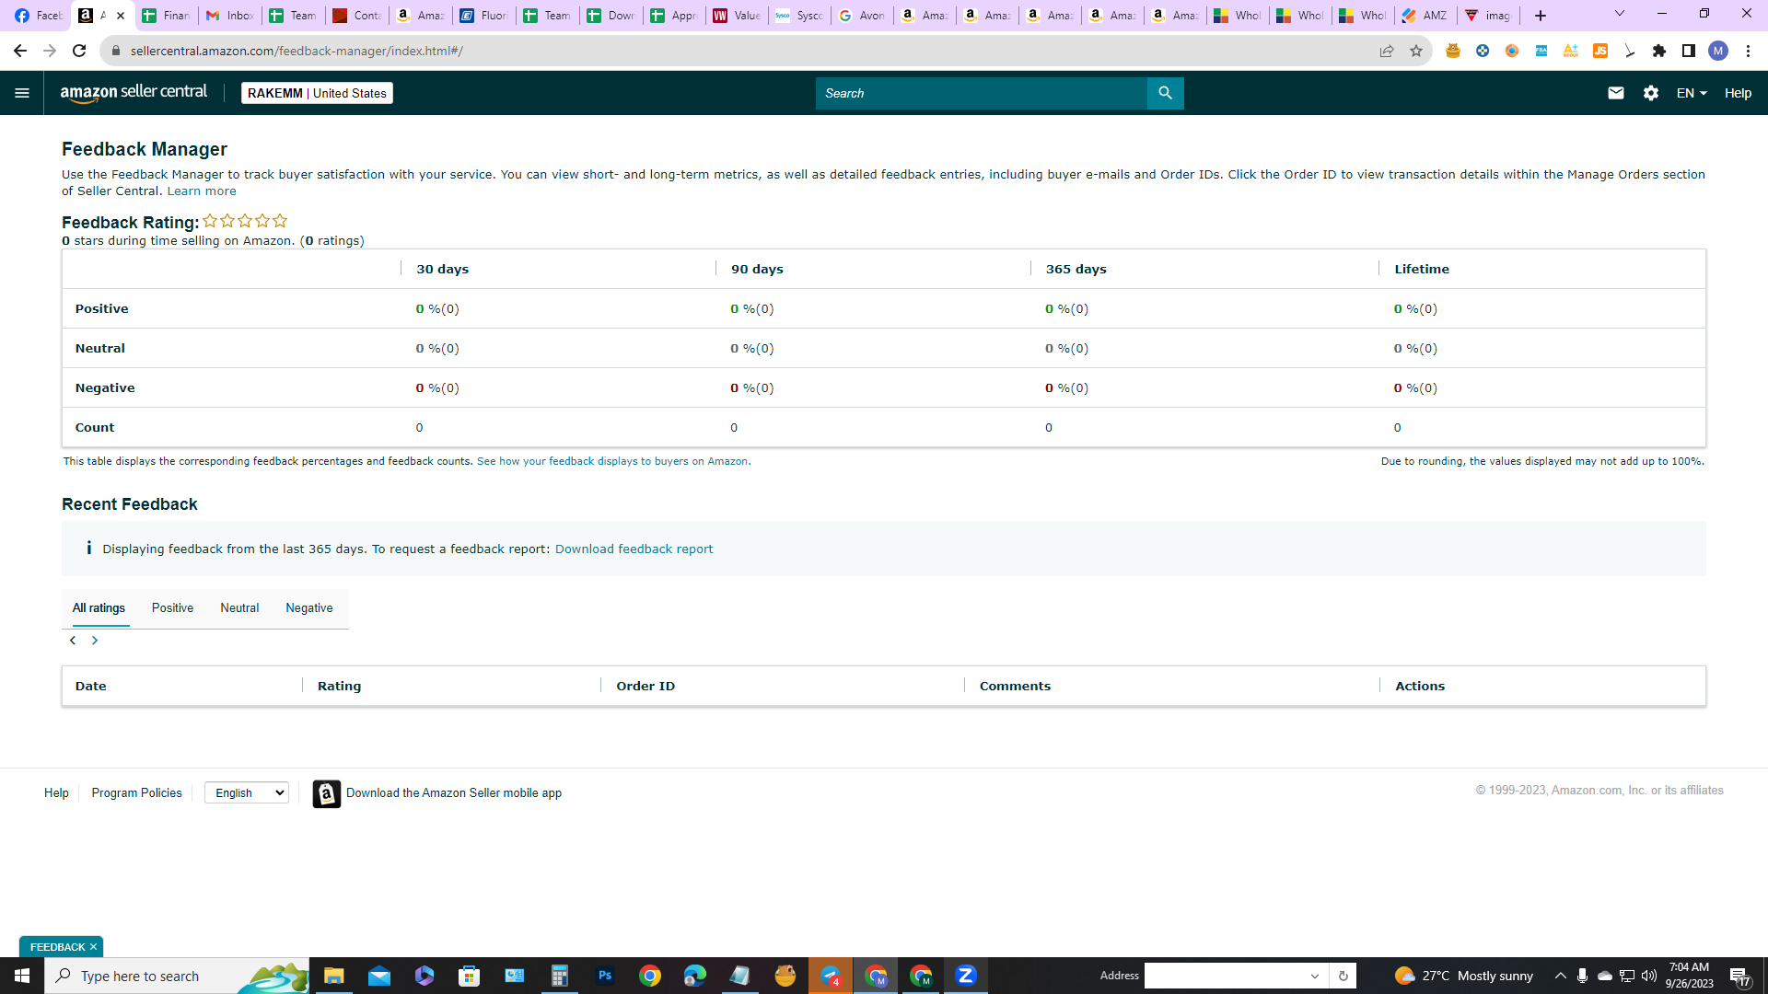Open the messages envelope icon
The width and height of the screenshot is (1768, 994).
tap(1615, 93)
